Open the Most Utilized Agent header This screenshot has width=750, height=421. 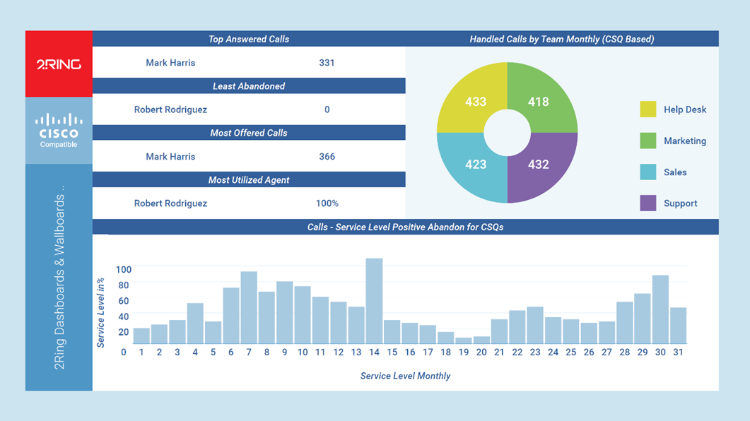coord(249,179)
